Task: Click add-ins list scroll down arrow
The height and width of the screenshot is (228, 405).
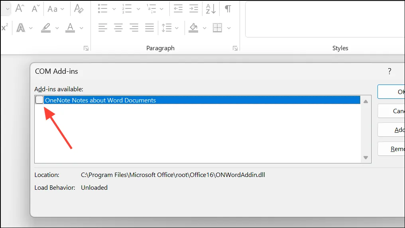Action: click(x=366, y=157)
